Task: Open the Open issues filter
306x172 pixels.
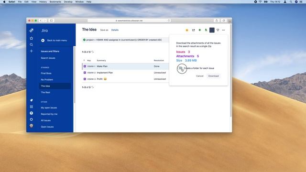Action: [47, 127]
